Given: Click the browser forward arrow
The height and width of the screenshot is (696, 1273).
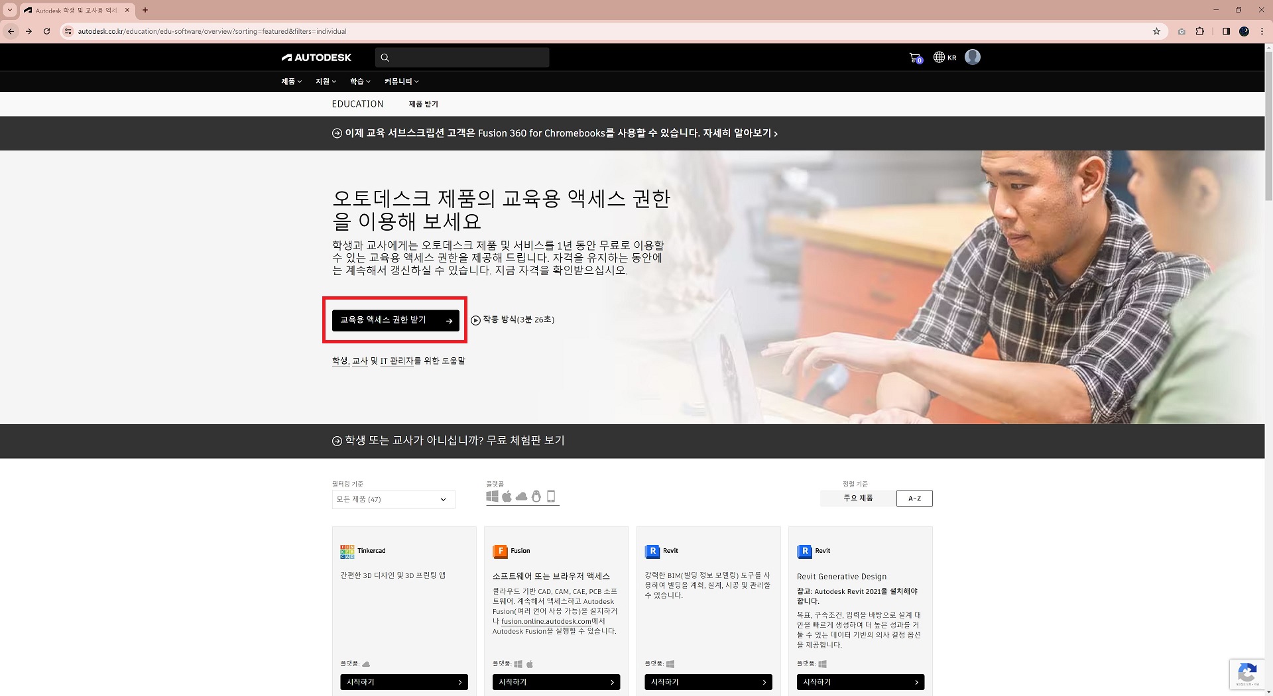Looking at the screenshot, I should point(29,31).
